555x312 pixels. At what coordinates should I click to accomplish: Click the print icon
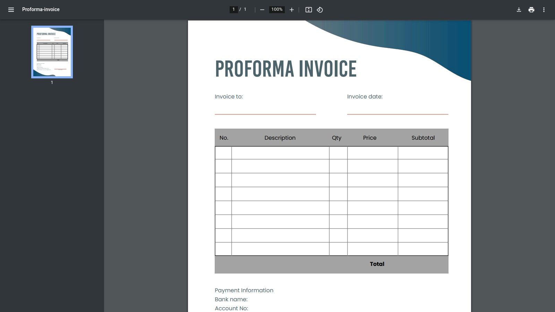pyautogui.click(x=531, y=9)
